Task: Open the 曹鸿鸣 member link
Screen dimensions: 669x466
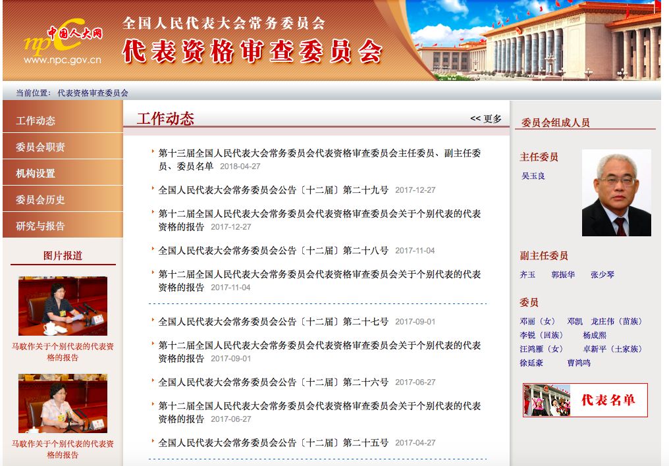Action: coord(579,363)
